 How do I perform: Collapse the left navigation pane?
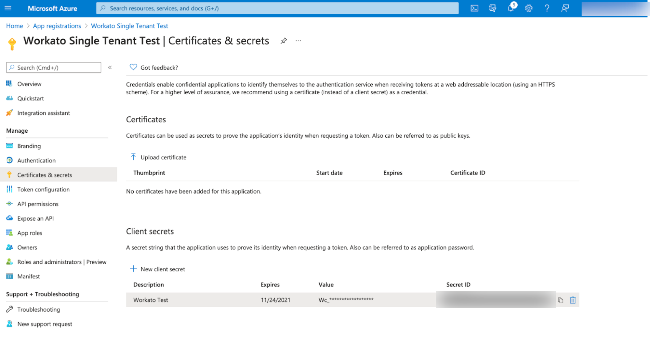point(110,67)
